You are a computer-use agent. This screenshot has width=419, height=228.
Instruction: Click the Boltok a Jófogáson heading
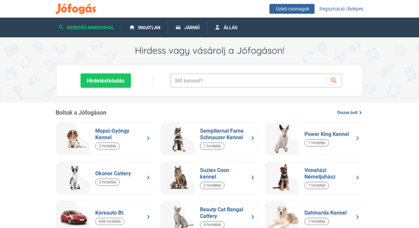coord(81,113)
